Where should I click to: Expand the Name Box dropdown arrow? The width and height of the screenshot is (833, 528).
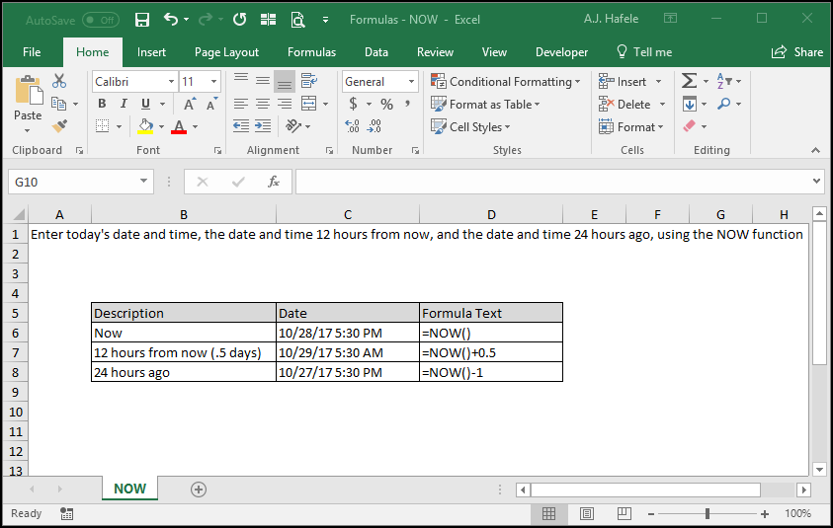143,182
